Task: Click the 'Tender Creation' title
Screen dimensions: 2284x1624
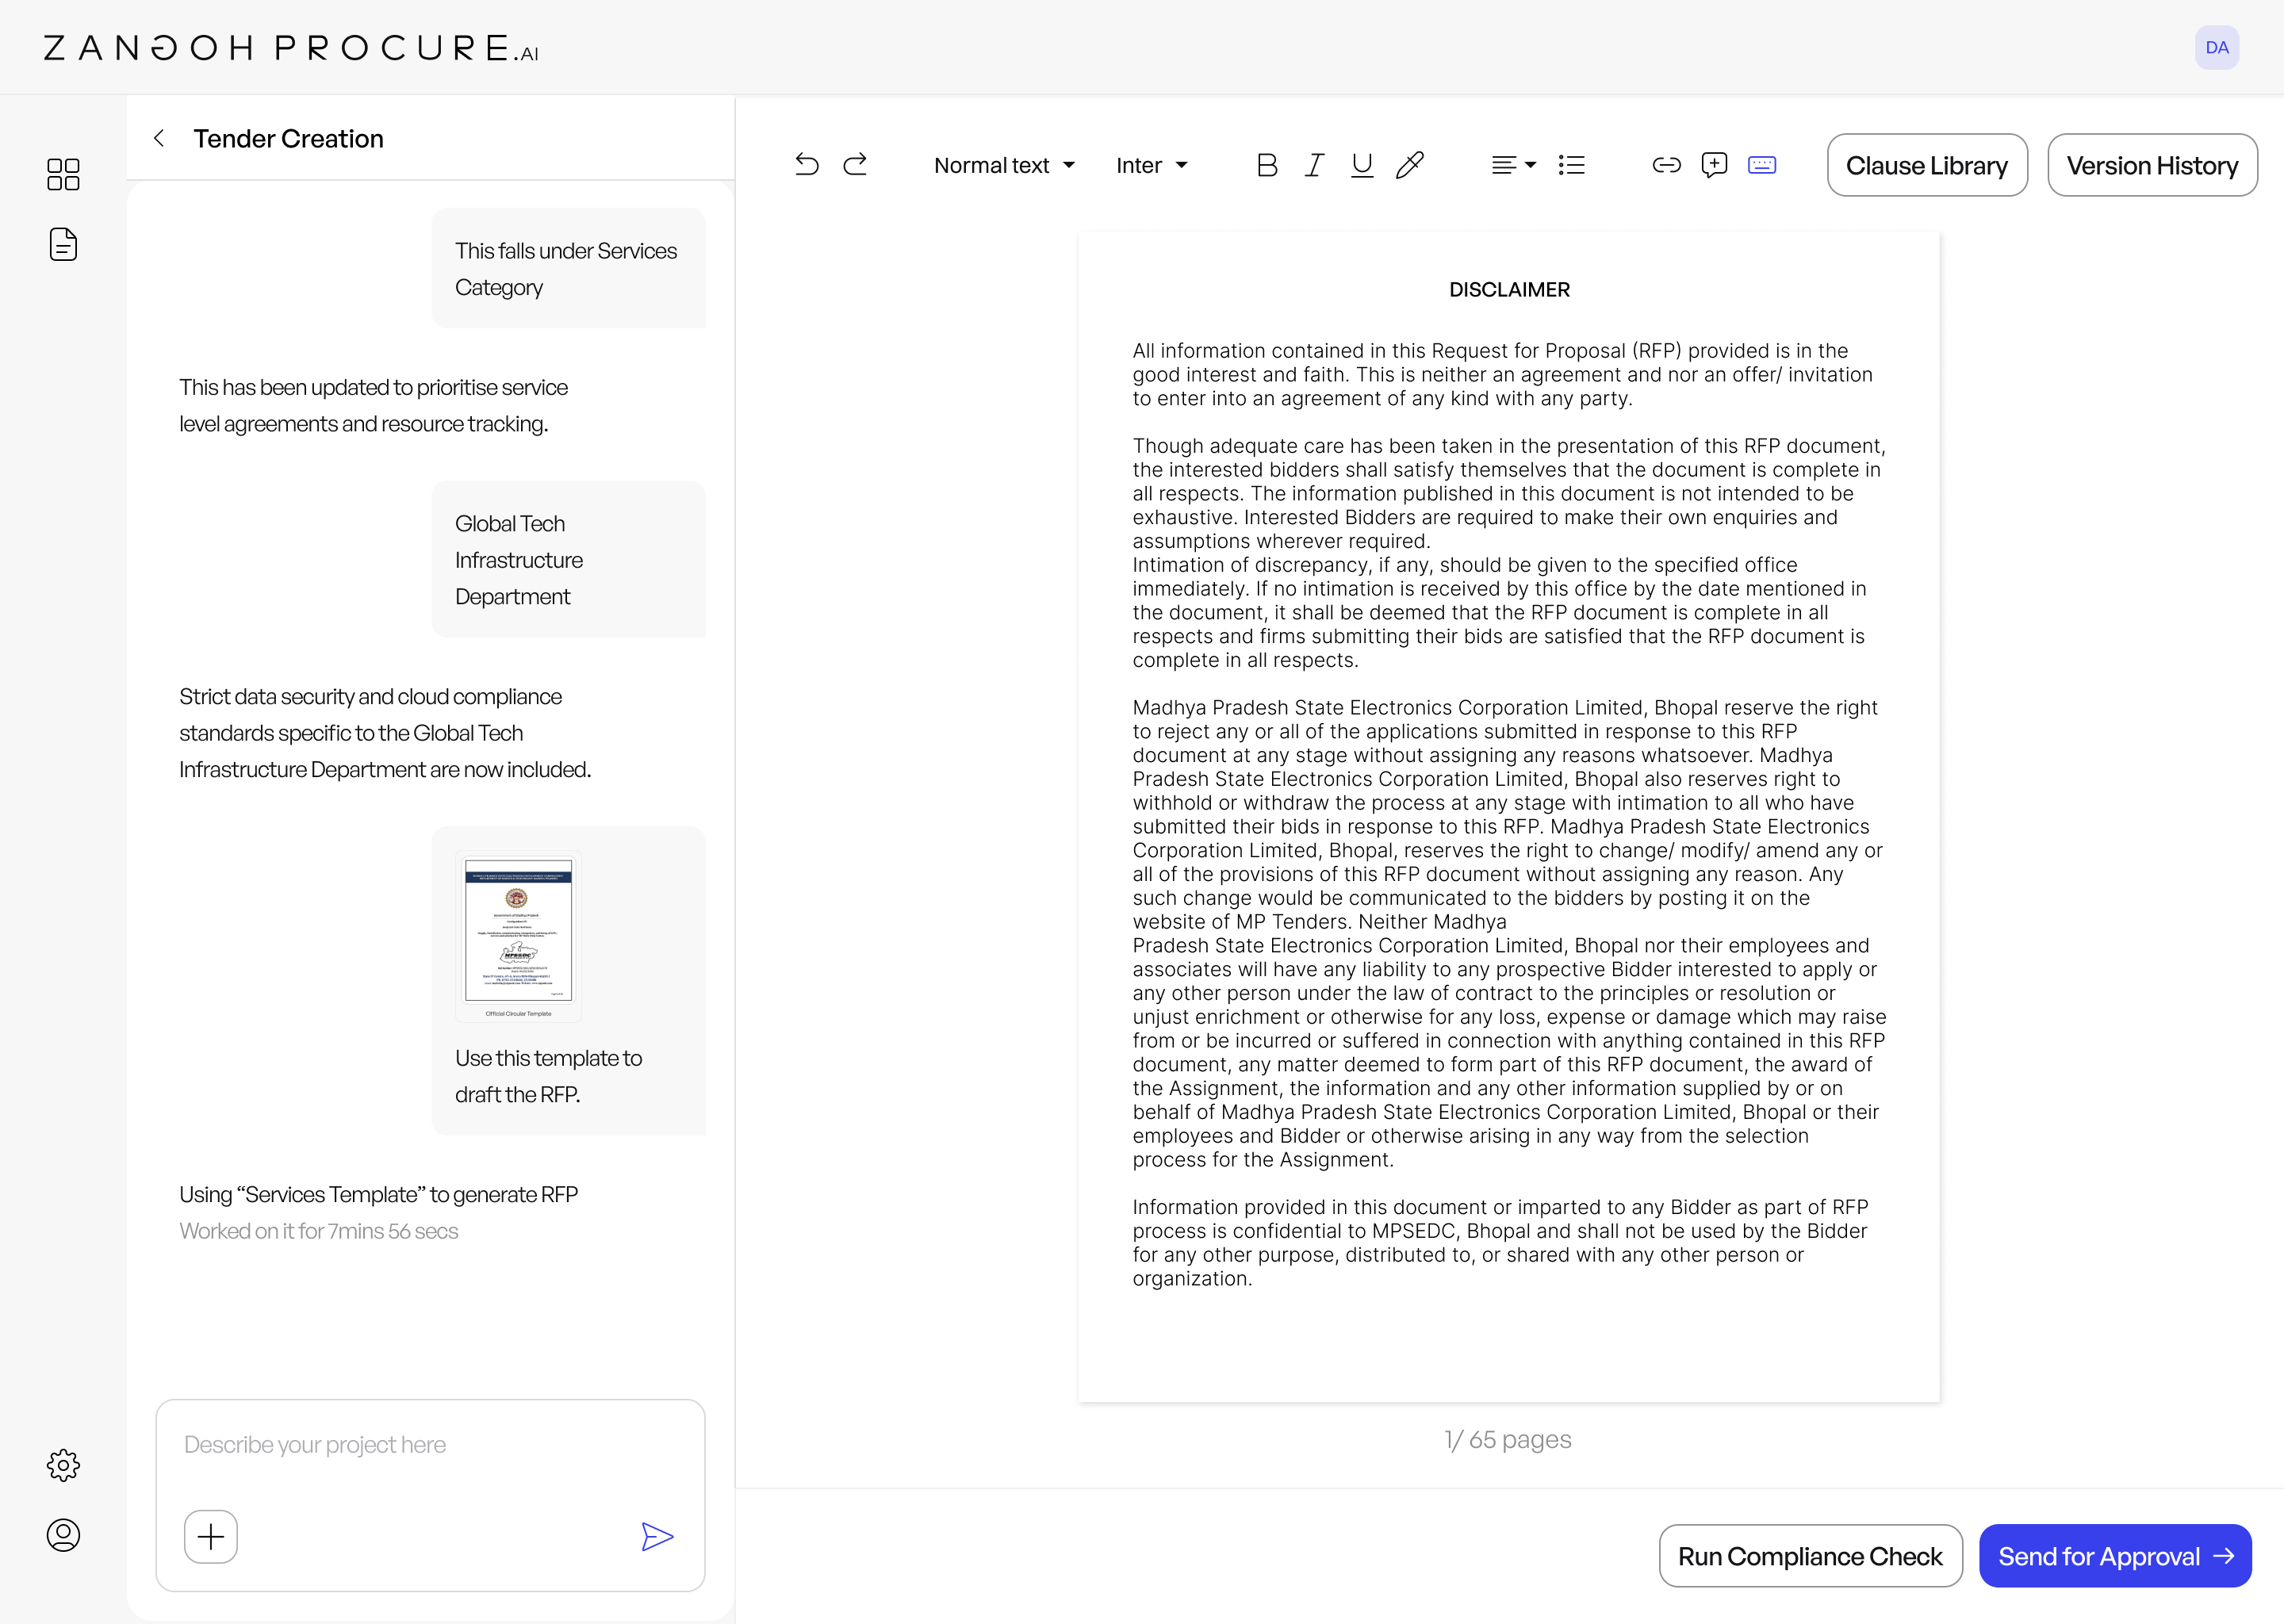Action: click(288, 138)
